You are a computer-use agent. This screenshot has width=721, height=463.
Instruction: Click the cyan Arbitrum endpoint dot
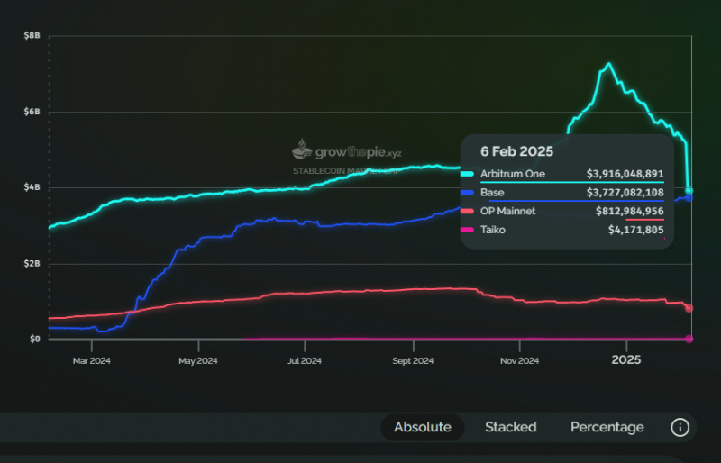[689, 191]
